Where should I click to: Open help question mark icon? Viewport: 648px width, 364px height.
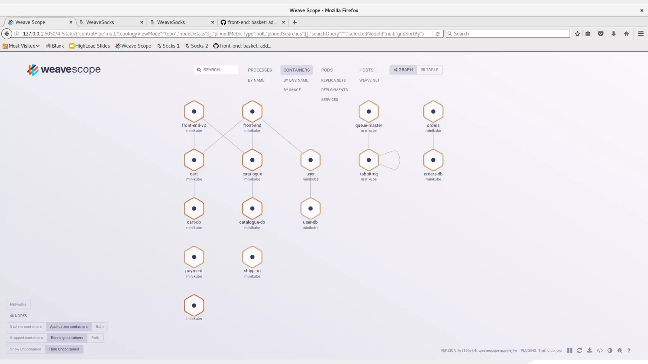coord(629,350)
